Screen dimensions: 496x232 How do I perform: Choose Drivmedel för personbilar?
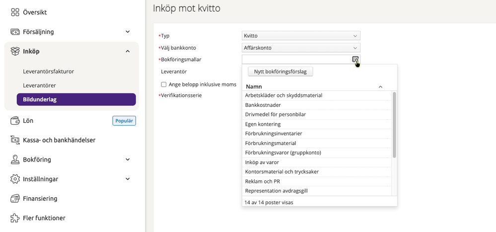(x=317, y=114)
